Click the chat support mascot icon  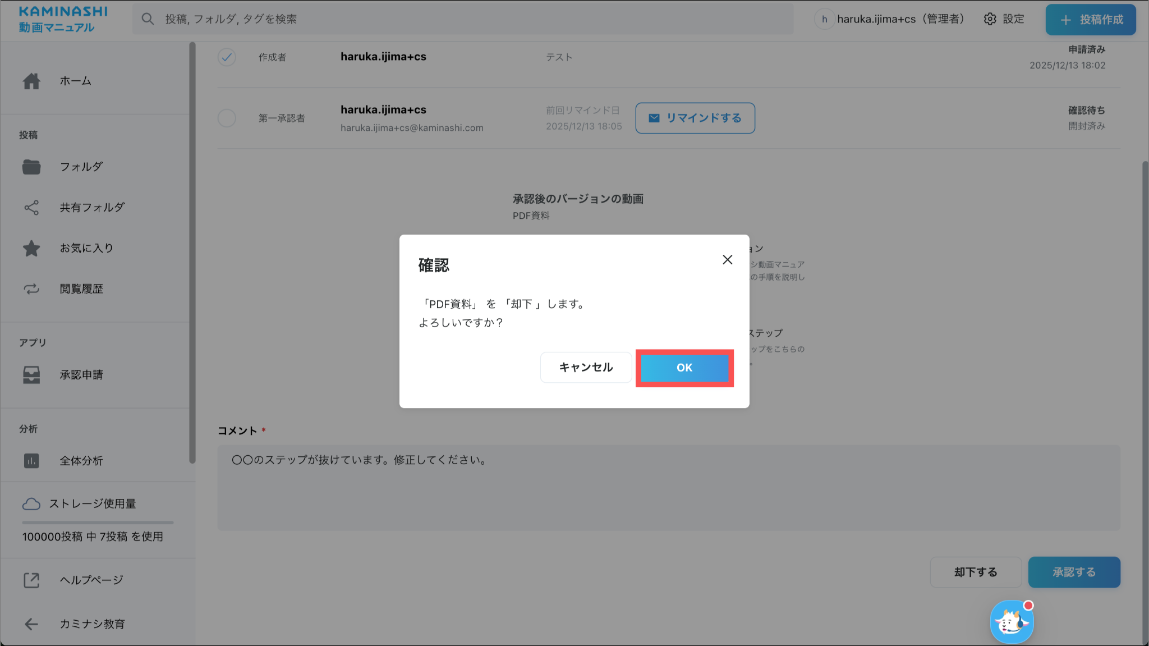[1011, 622]
